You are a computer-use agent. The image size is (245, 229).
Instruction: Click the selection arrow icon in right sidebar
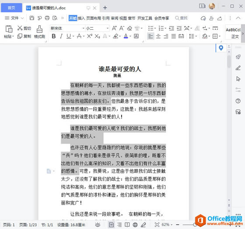(x=238, y=79)
